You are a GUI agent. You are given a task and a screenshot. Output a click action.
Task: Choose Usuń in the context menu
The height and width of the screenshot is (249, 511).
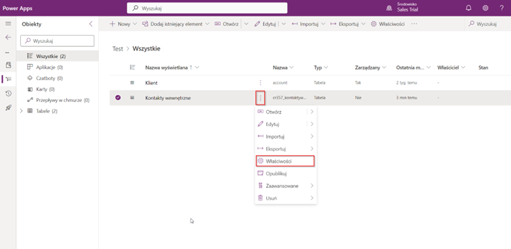[x=286, y=198]
